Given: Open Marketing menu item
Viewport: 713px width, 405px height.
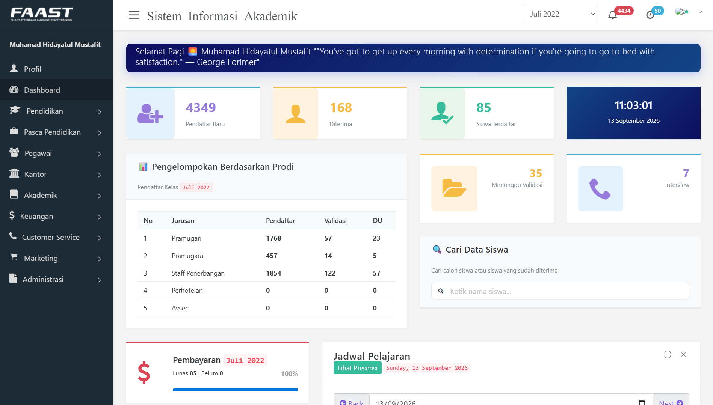Looking at the screenshot, I should pyautogui.click(x=56, y=258).
